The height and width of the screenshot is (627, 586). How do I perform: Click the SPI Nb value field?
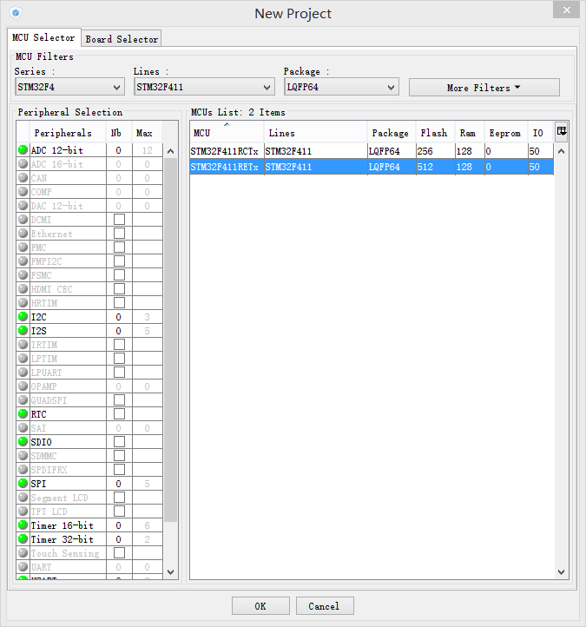119,484
